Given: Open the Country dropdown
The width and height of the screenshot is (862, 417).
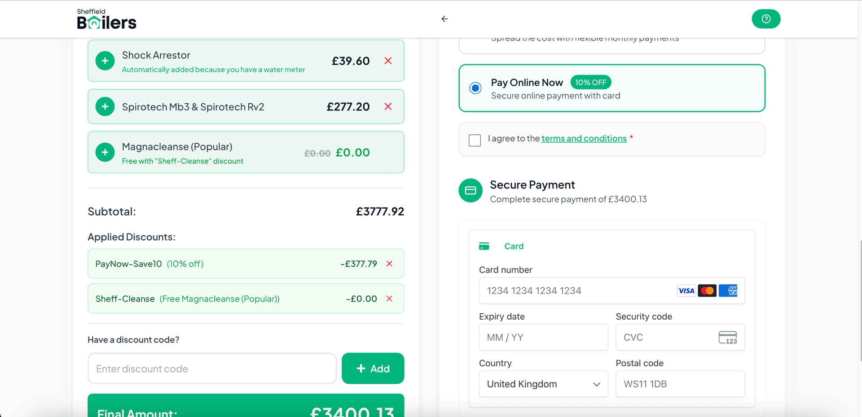Looking at the screenshot, I should 543,384.
